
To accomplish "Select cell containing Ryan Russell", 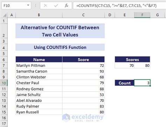I will pos(39,112).
